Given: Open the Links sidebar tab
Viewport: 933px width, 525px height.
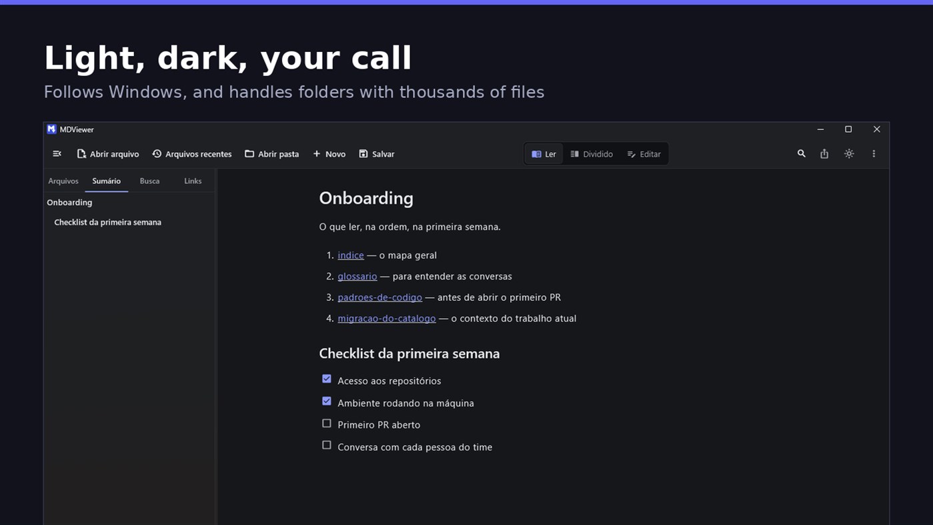Looking at the screenshot, I should 193,181.
